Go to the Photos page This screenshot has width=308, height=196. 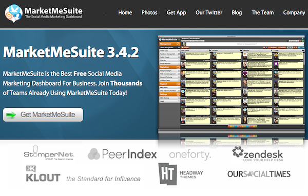point(149,12)
